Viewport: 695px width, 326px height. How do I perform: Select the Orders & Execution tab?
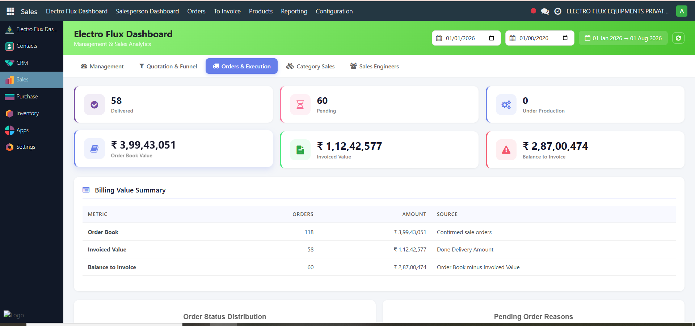(241, 66)
